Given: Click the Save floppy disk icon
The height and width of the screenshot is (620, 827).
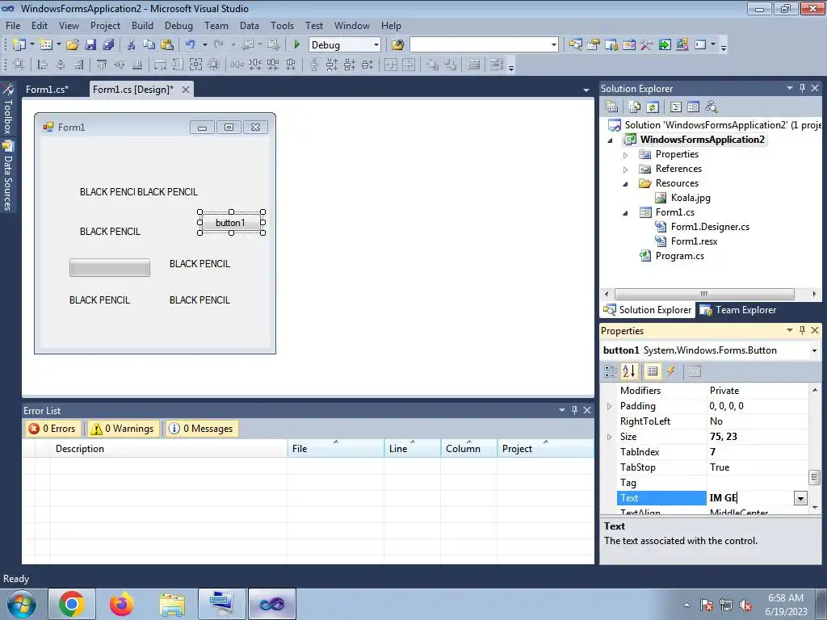Looking at the screenshot, I should (x=90, y=45).
